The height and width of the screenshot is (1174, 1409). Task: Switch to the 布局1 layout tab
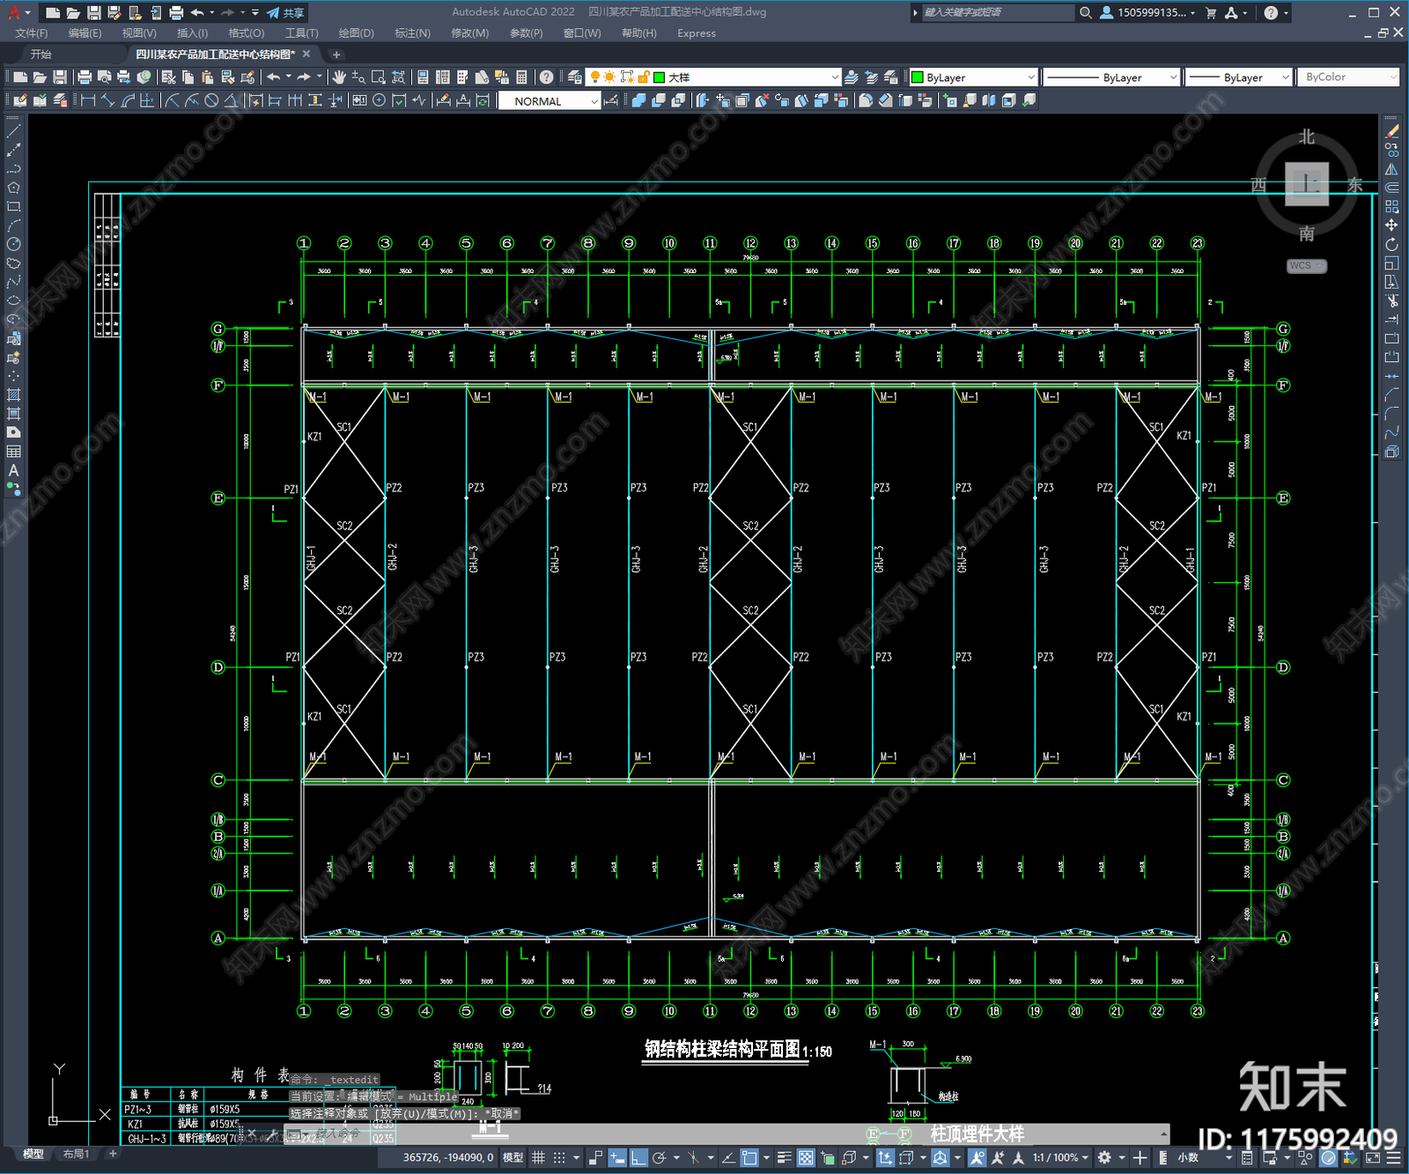tap(76, 1154)
